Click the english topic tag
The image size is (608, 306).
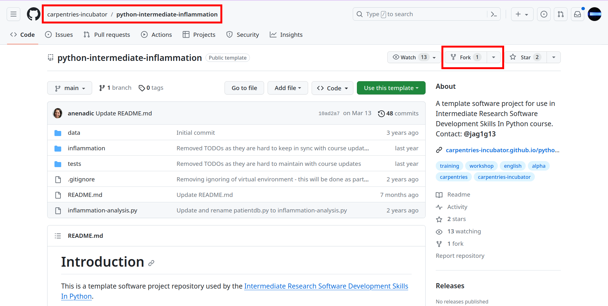(x=513, y=166)
